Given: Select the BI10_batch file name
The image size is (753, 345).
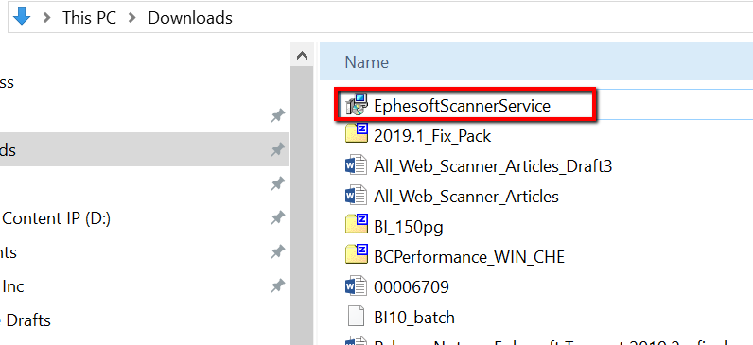Looking at the screenshot, I should coord(414,318).
